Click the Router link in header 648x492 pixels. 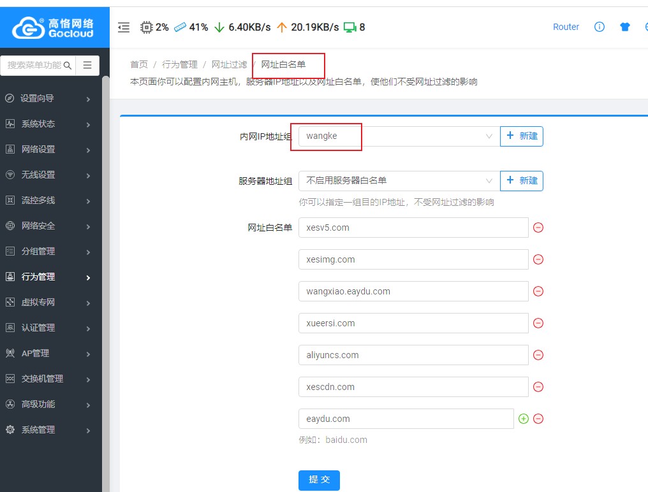click(x=566, y=27)
